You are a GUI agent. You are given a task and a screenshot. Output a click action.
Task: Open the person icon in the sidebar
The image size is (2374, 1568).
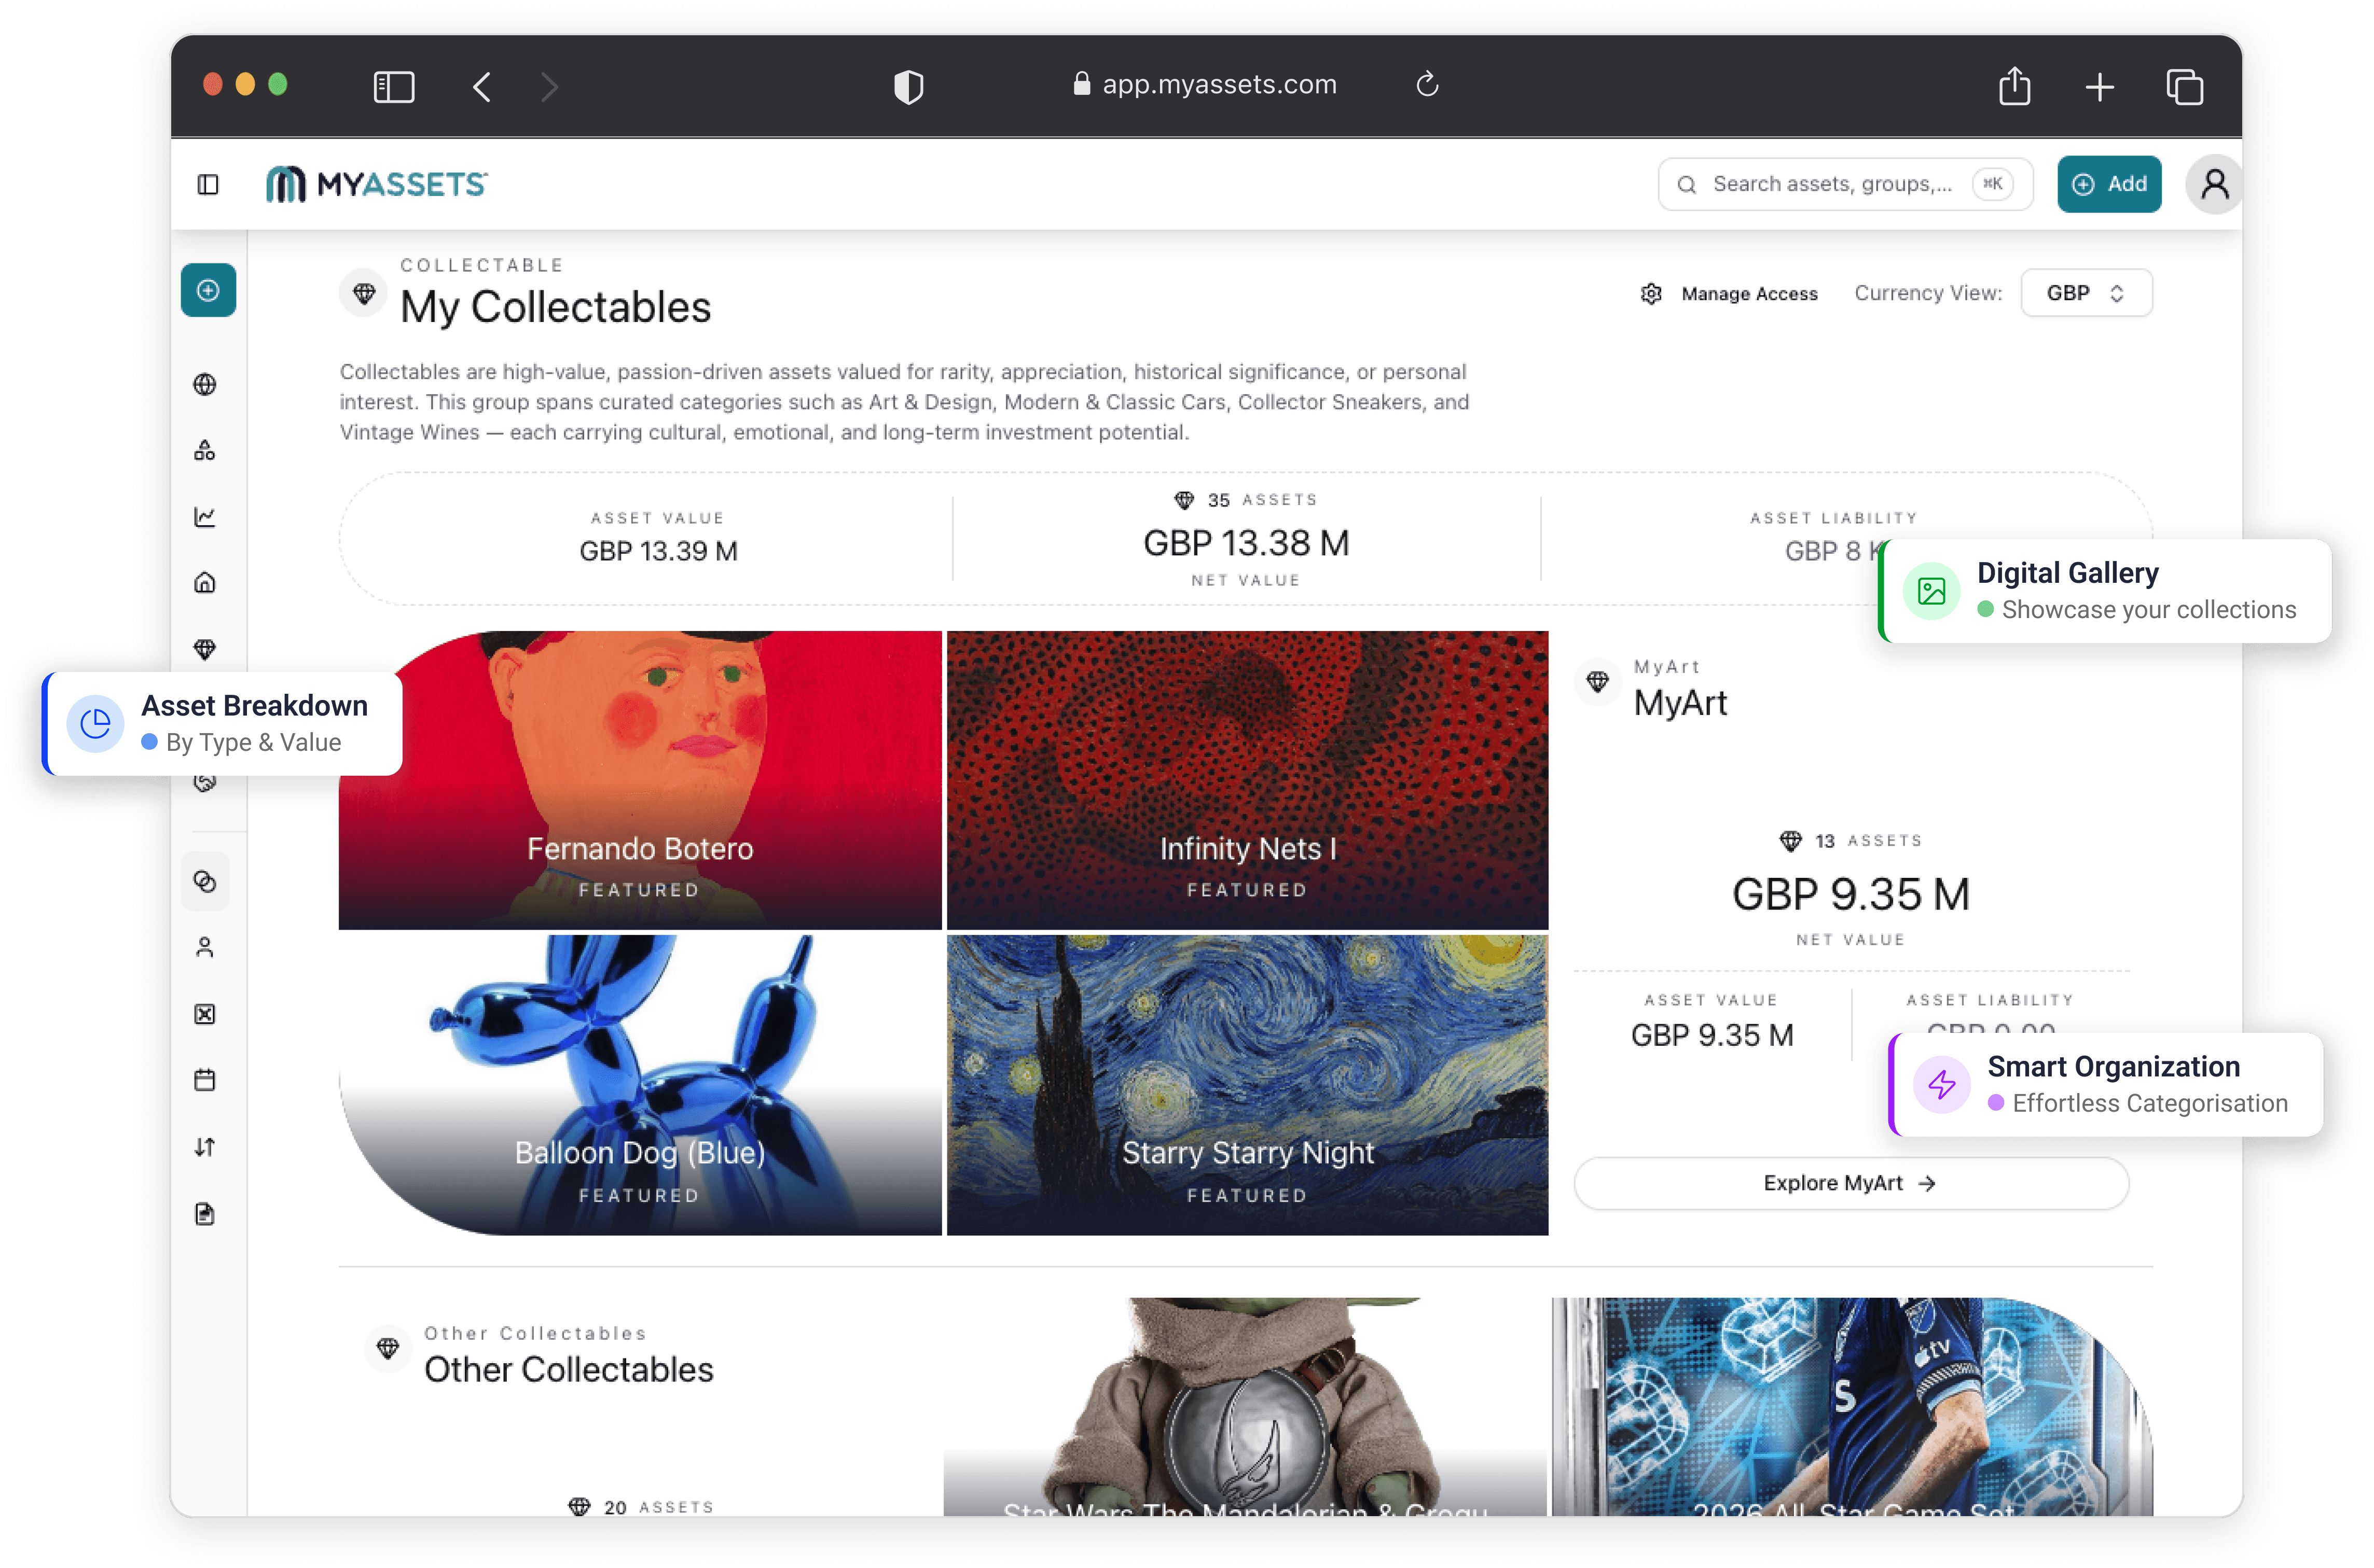205,947
